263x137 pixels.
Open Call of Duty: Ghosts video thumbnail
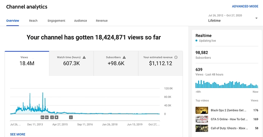coord(202,128)
